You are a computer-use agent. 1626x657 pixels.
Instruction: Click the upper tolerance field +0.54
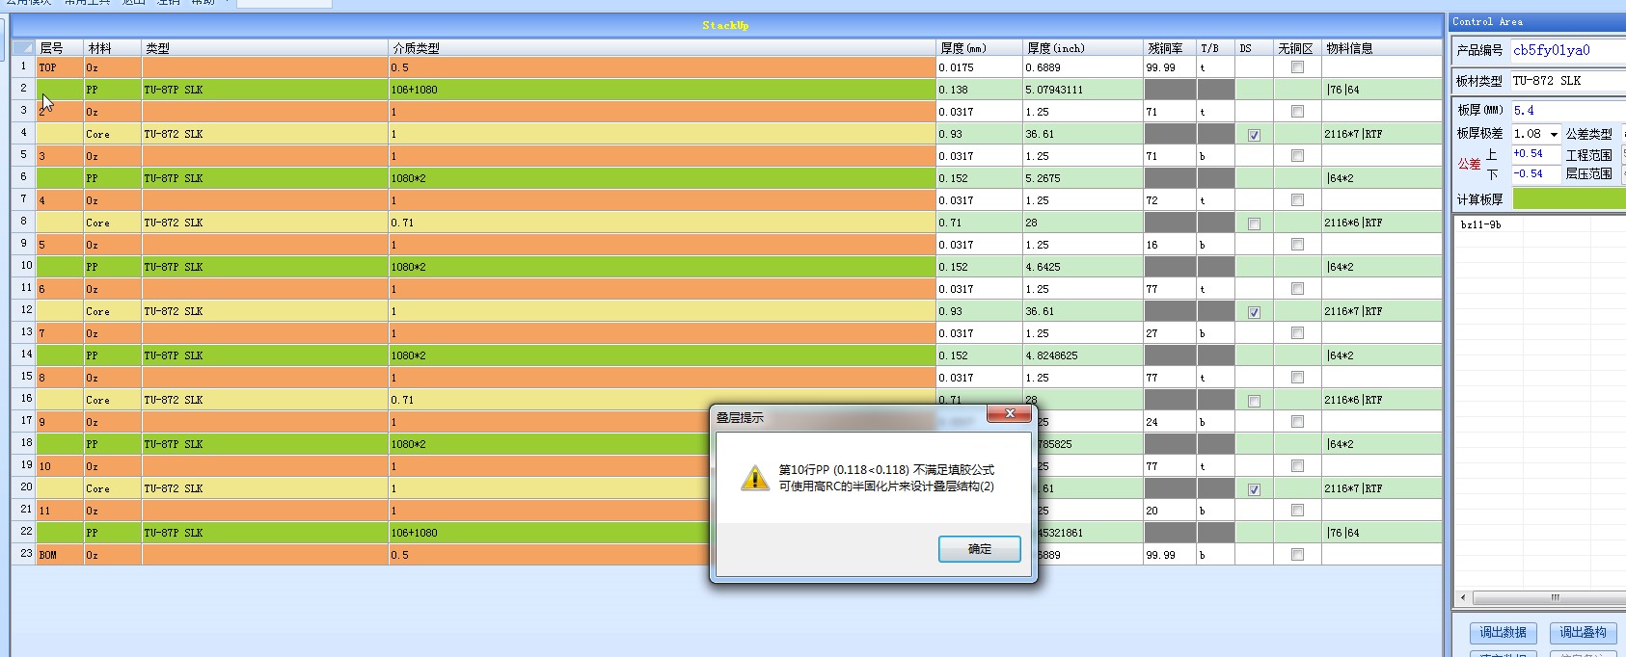[1535, 154]
